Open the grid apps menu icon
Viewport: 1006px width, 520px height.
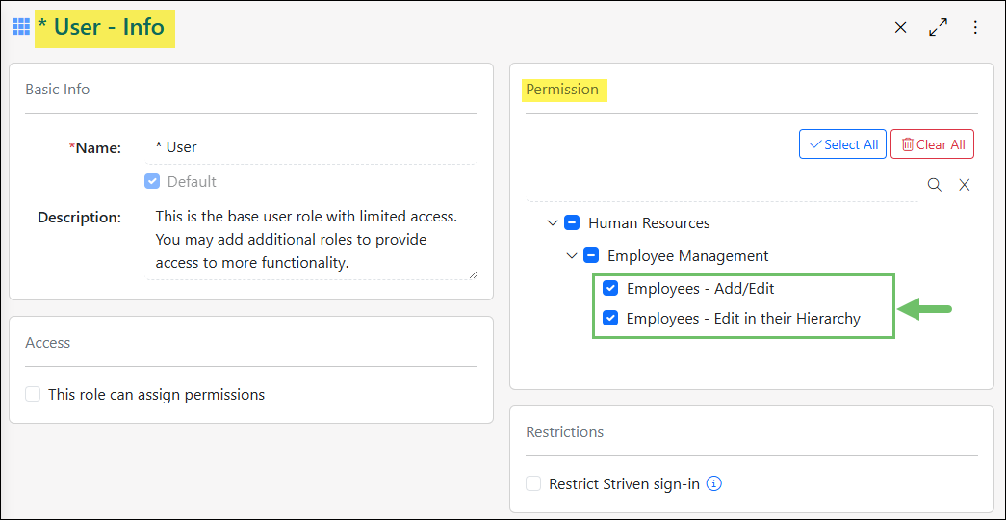(x=21, y=27)
